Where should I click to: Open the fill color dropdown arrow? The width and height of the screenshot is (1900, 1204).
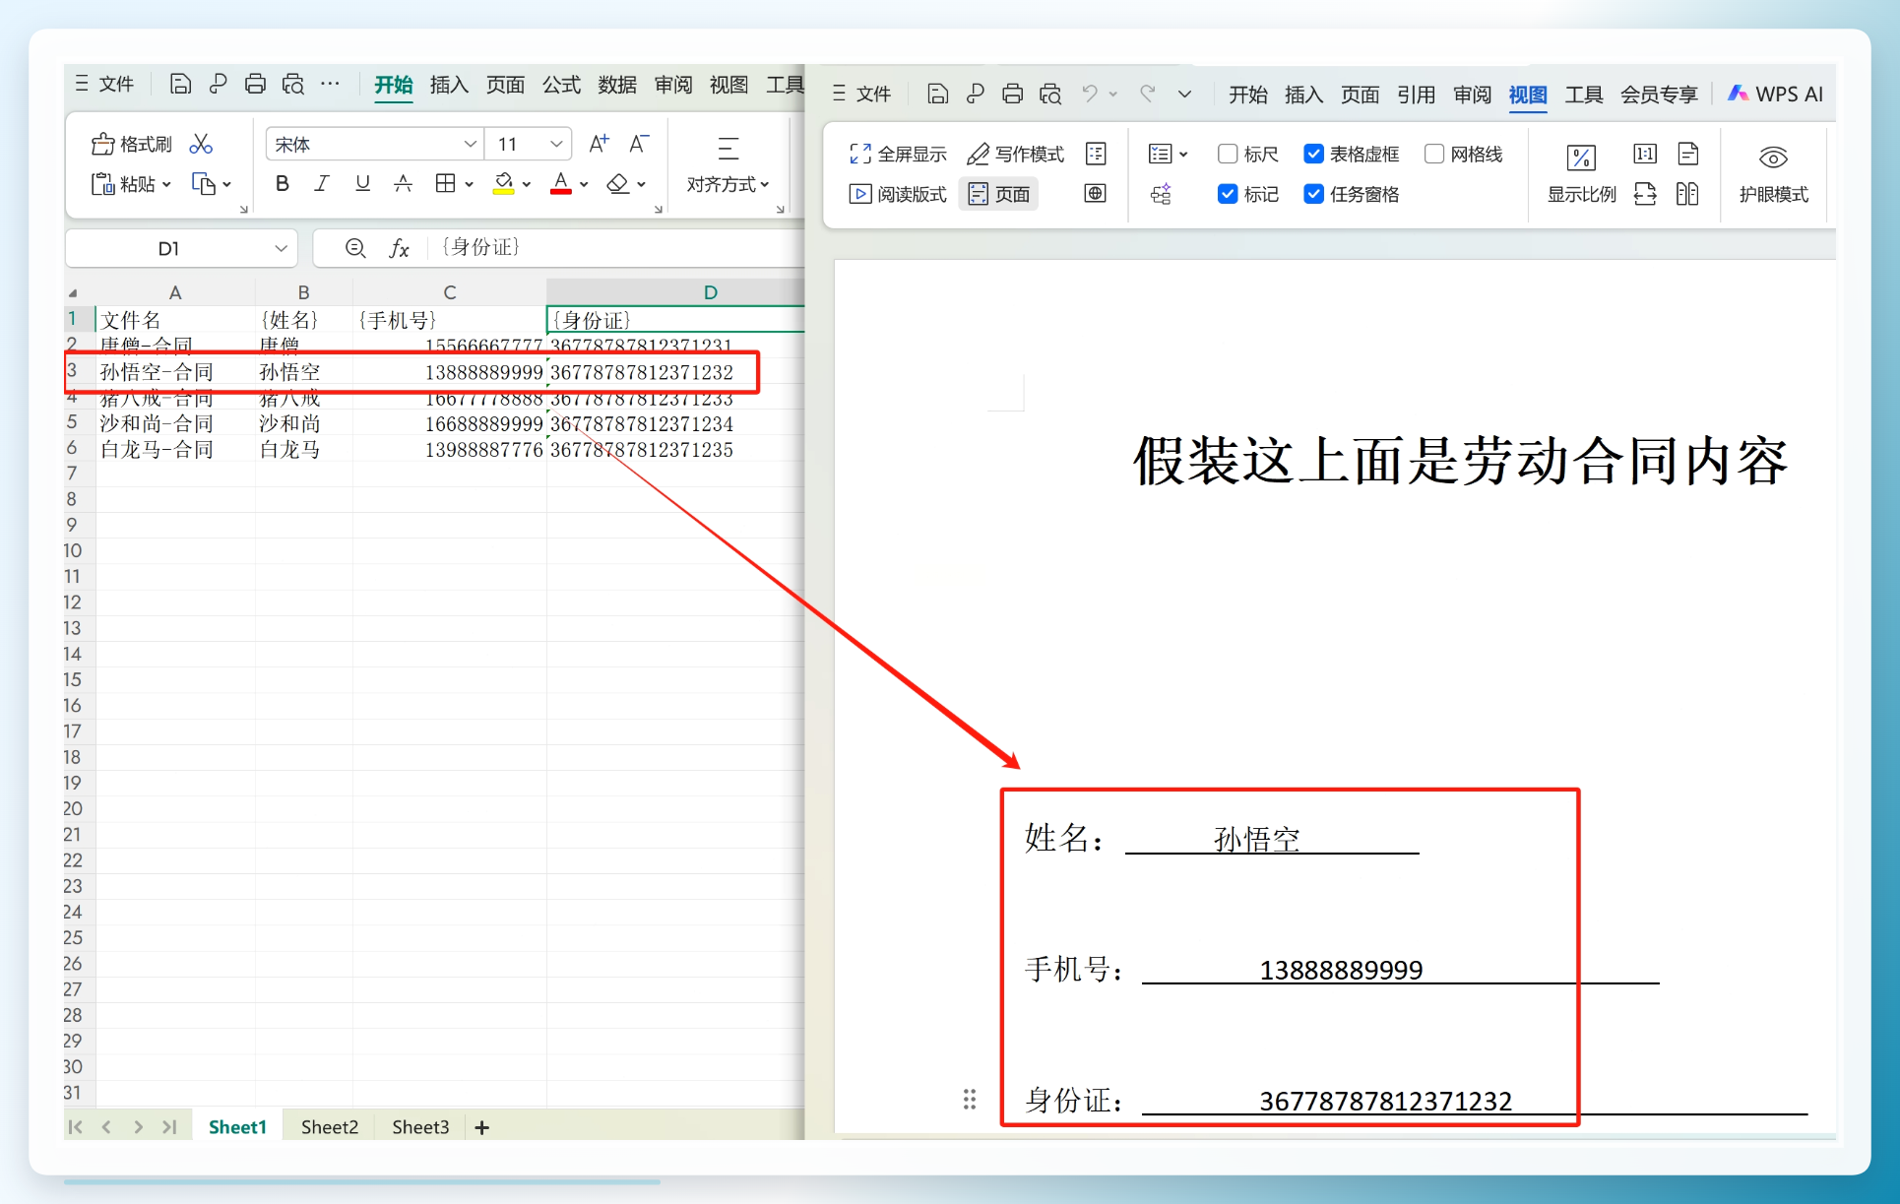527,184
